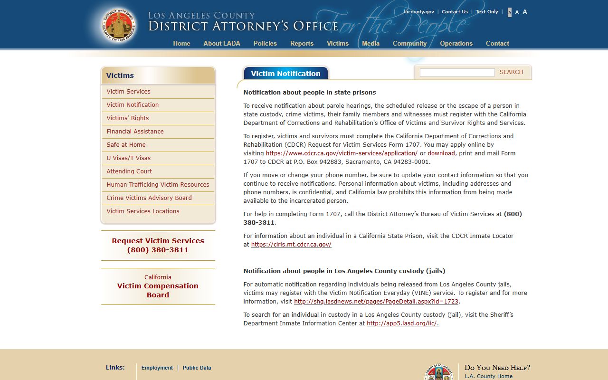Click the Employment footer link
Viewport: 608px width, 380px height.
(x=157, y=368)
